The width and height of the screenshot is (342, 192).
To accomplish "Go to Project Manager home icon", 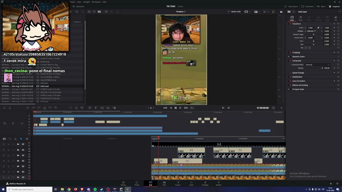I will tap(331, 183).
